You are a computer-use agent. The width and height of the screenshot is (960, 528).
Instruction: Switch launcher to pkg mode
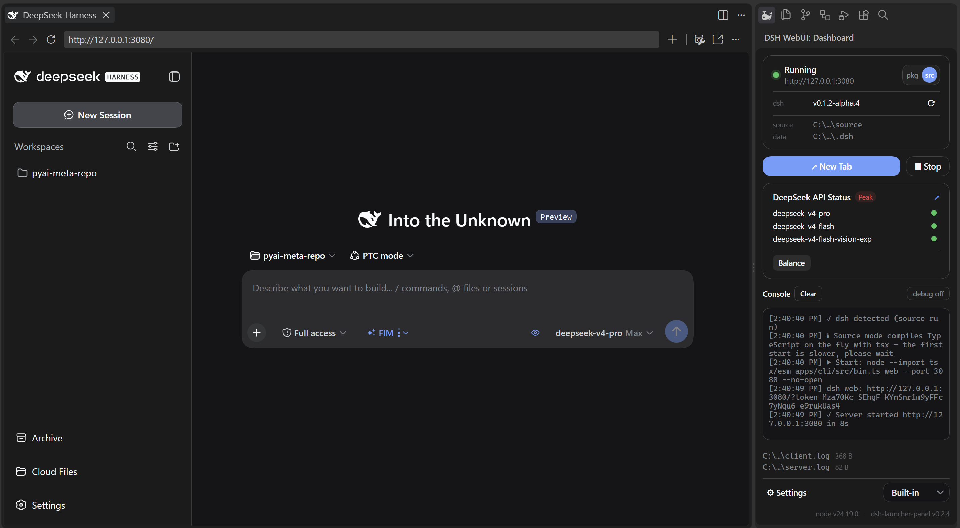[x=912, y=75]
